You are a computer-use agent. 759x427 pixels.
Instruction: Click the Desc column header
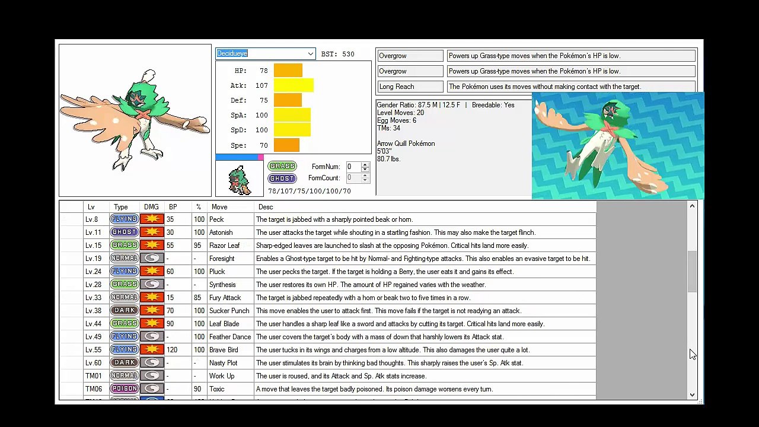(x=266, y=207)
